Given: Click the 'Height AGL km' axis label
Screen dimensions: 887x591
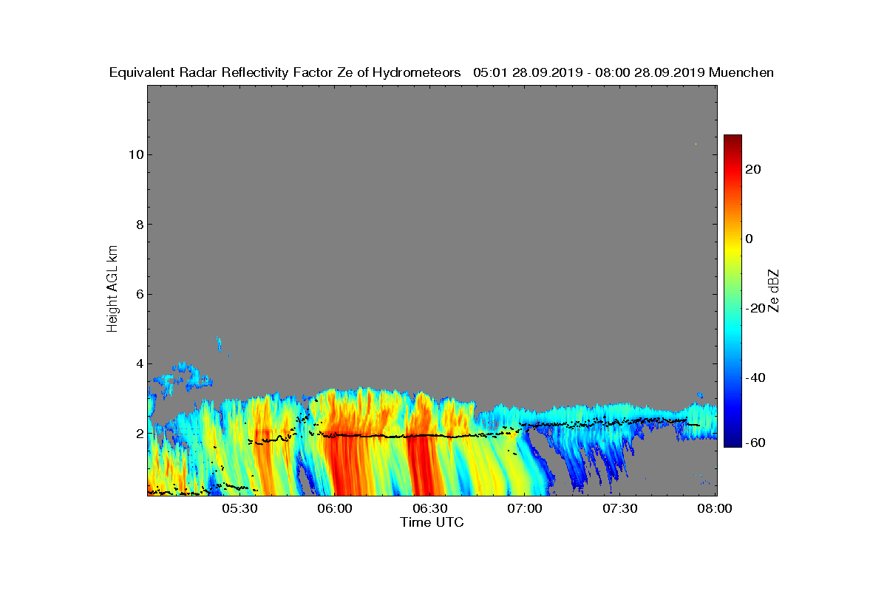Looking at the screenshot, I should click(x=112, y=290).
